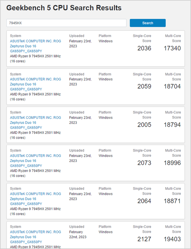This screenshot has width=191, height=249.
Task: Select the multi-core score 19403
Action: tap(172, 239)
